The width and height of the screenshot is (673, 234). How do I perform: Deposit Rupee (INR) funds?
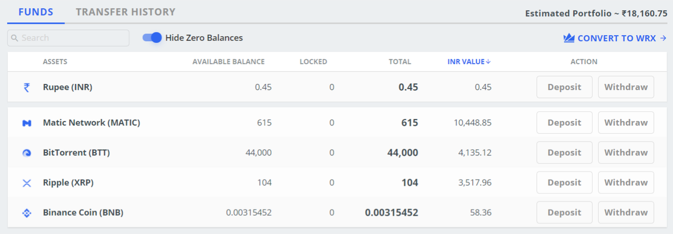pyautogui.click(x=564, y=87)
